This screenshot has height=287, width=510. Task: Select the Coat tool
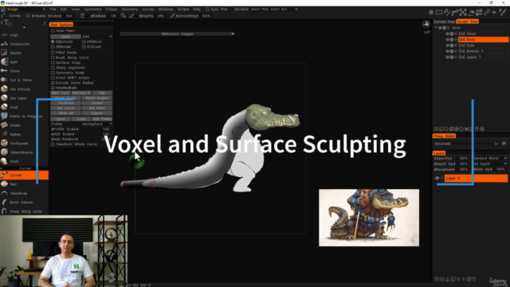14,107
